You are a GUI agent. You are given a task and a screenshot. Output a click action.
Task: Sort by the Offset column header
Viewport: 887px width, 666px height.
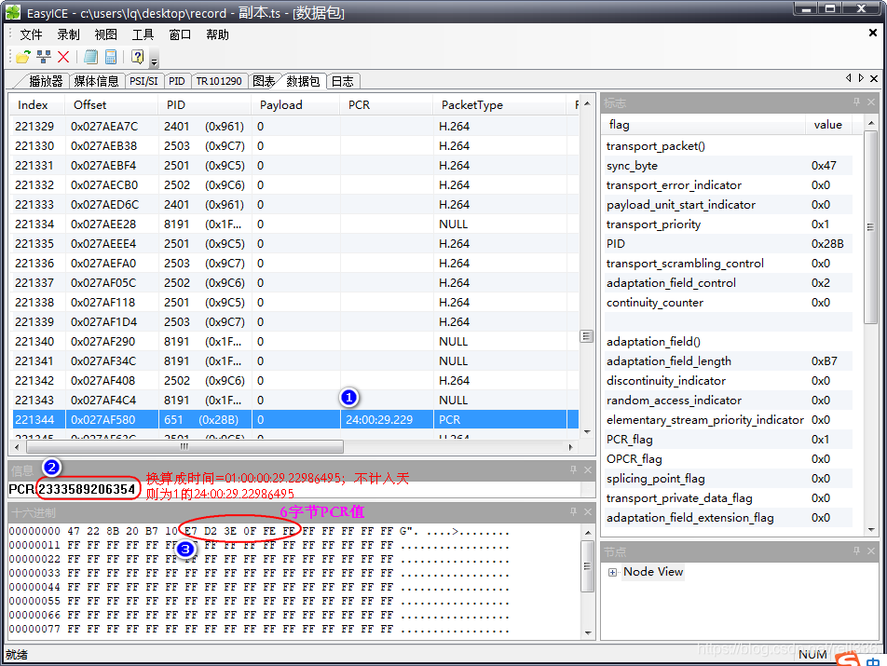(110, 104)
